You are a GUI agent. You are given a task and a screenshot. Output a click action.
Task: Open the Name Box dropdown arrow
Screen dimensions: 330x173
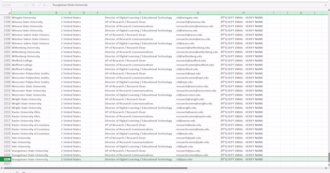coord(26,5)
